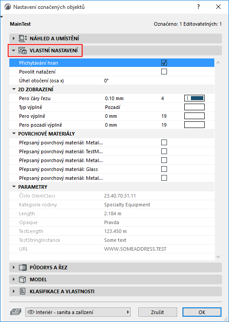Collapse the Vlastní nastavení panel
The width and height of the screenshot is (229, 322).
(14, 50)
